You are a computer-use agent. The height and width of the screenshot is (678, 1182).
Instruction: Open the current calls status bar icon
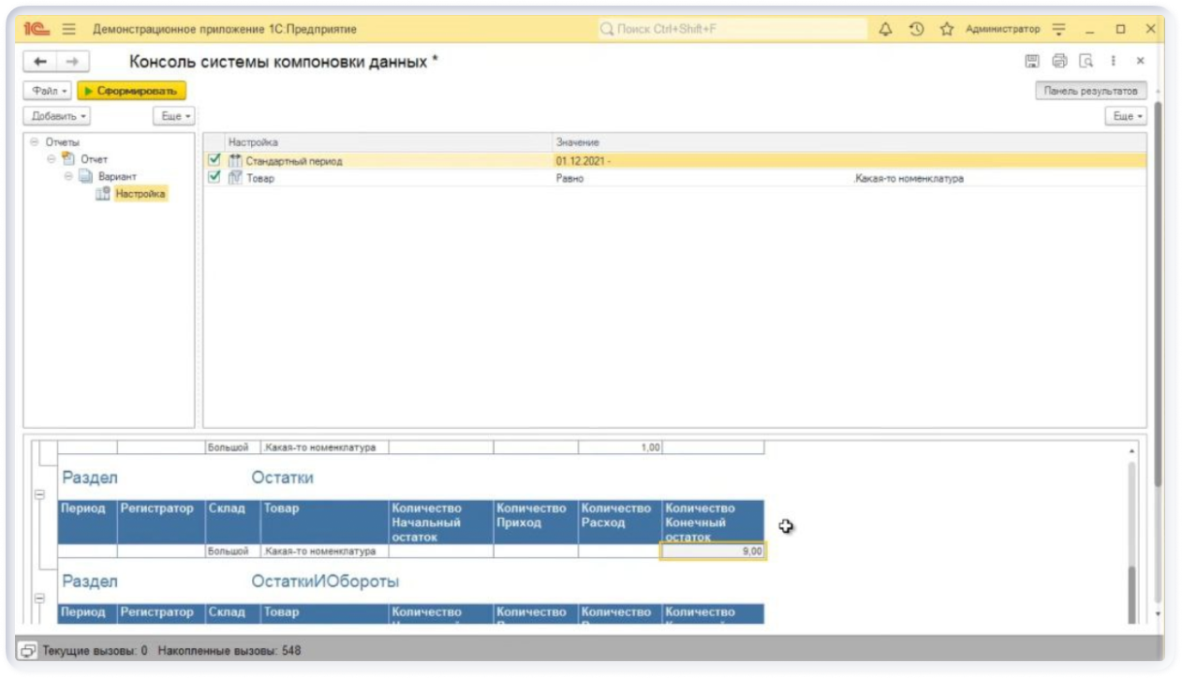click(x=28, y=650)
